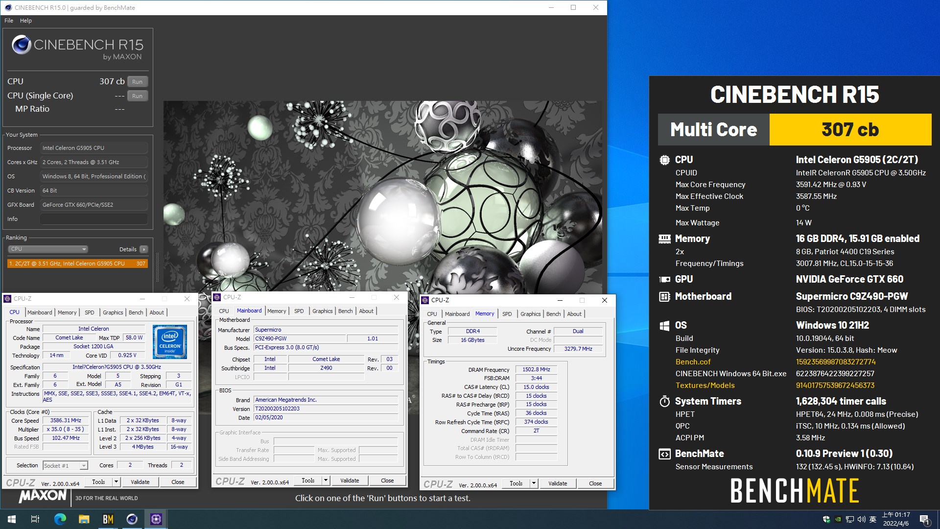Run the CPU Single Core benchmark
This screenshot has height=529, width=940.
pos(137,96)
